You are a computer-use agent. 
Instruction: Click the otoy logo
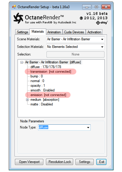point(102,23)
